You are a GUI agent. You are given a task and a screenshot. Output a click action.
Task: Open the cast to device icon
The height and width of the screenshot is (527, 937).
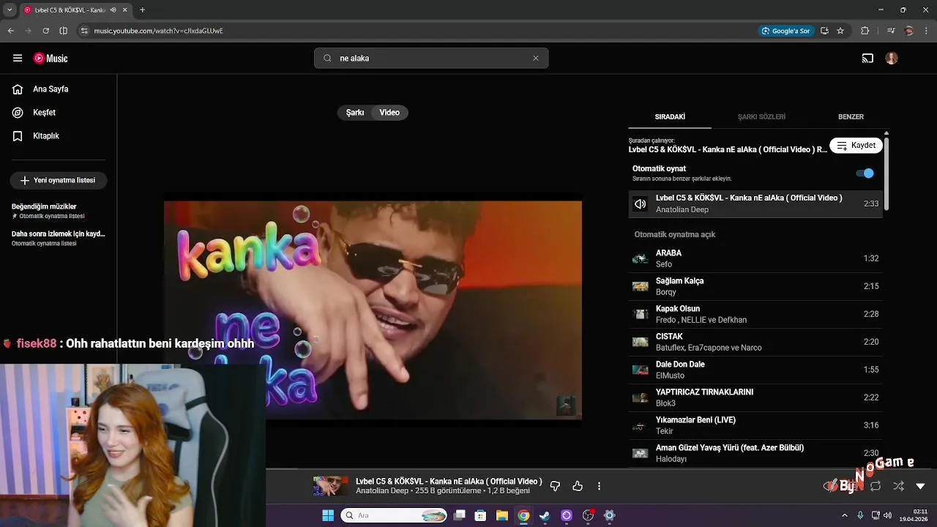[867, 59]
